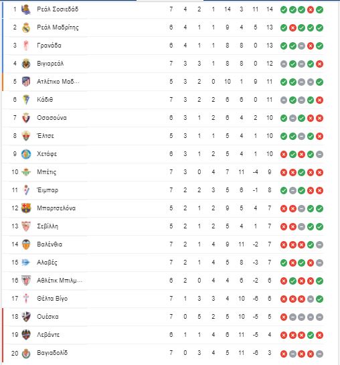Open the Γρανάδα team link
This screenshot has height=365, width=340.
click(49, 46)
